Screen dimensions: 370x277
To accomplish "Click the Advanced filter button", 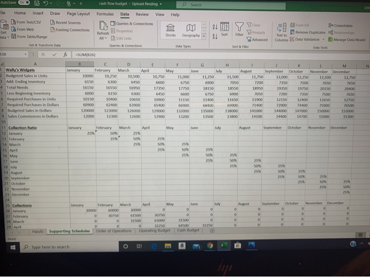I will [257, 40].
